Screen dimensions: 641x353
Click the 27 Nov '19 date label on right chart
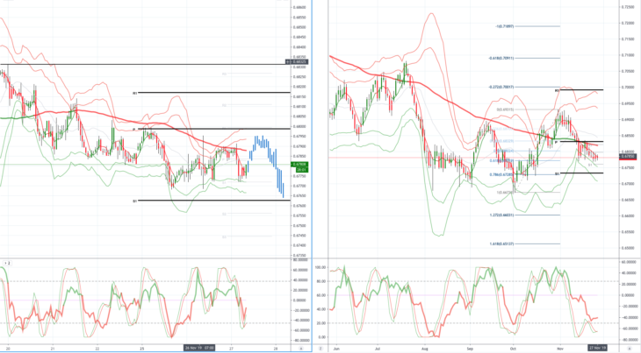pos(598,348)
